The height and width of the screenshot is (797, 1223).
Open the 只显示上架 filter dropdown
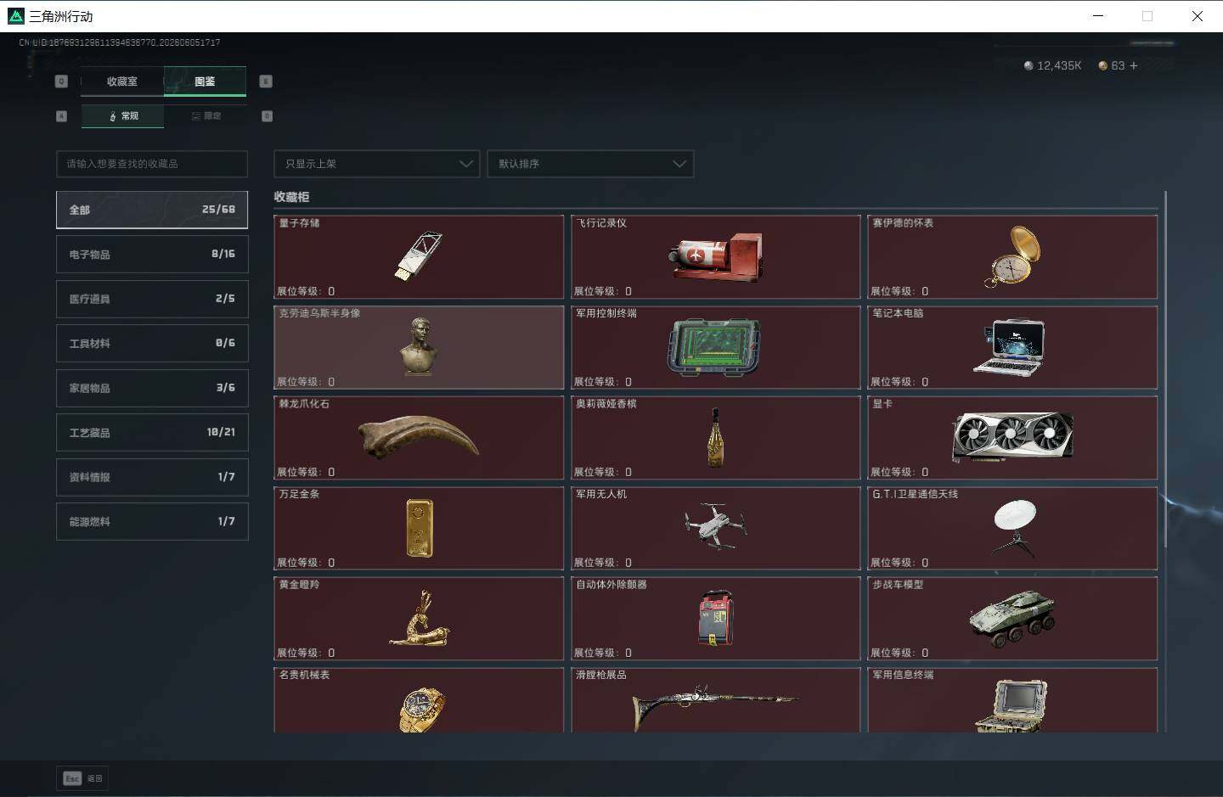377,164
